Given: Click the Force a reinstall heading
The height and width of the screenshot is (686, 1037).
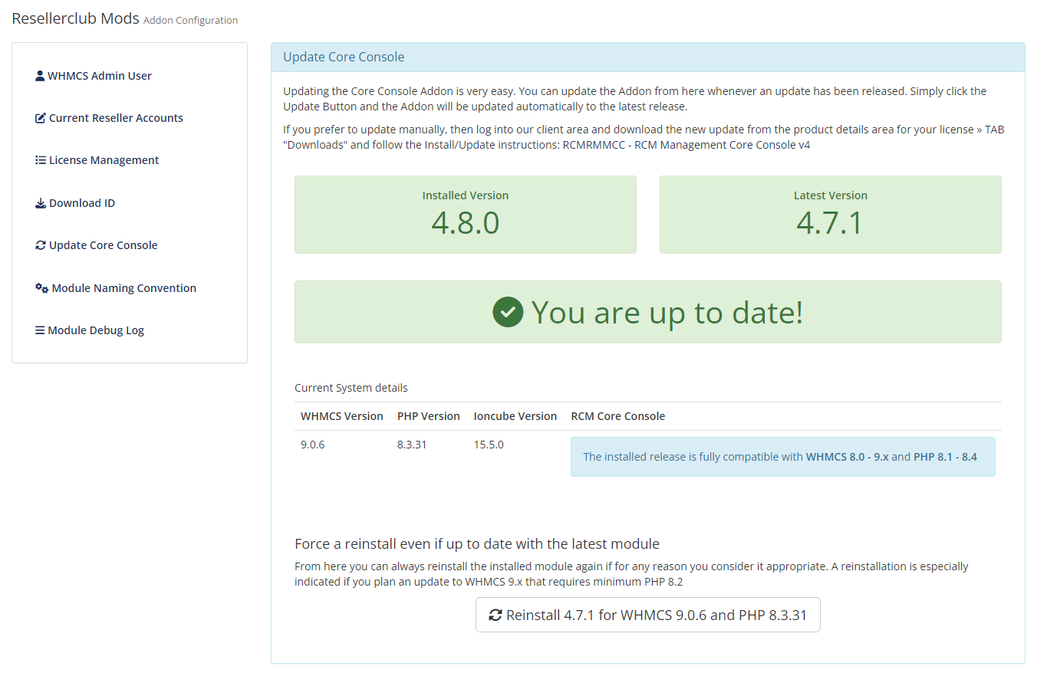Looking at the screenshot, I should 477,544.
